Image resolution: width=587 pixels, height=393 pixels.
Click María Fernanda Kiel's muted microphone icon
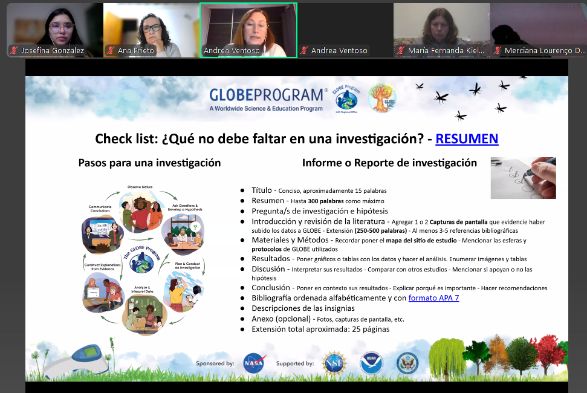[401, 50]
